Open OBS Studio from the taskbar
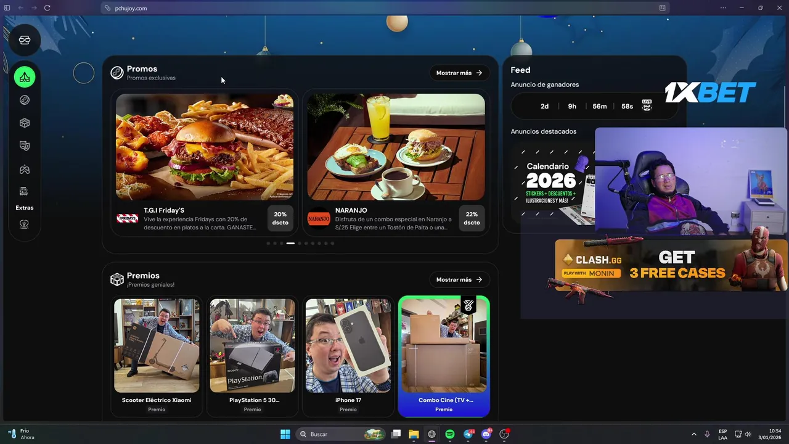The height and width of the screenshot is (444, 789). point(504,434)
